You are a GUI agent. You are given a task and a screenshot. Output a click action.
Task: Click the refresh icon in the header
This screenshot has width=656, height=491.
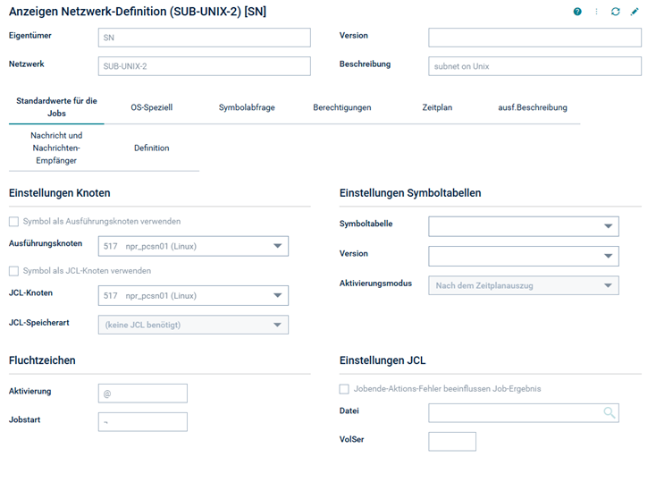click(615, 12)
